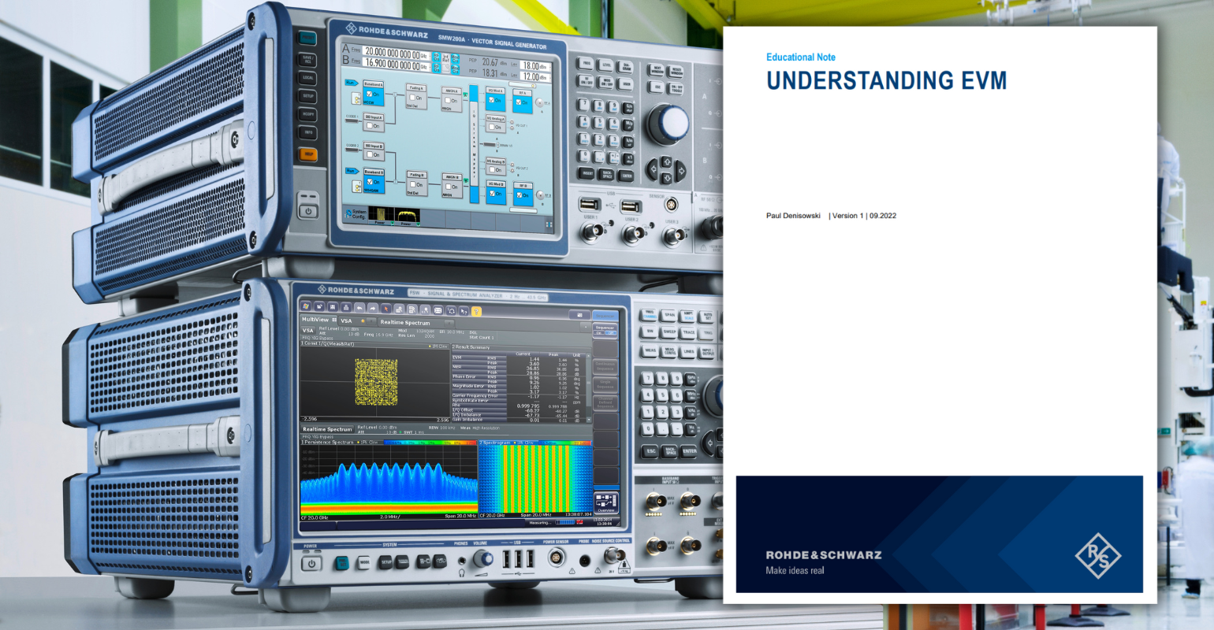
Task: Select the VSA channel tab
Action: [344, 321]
